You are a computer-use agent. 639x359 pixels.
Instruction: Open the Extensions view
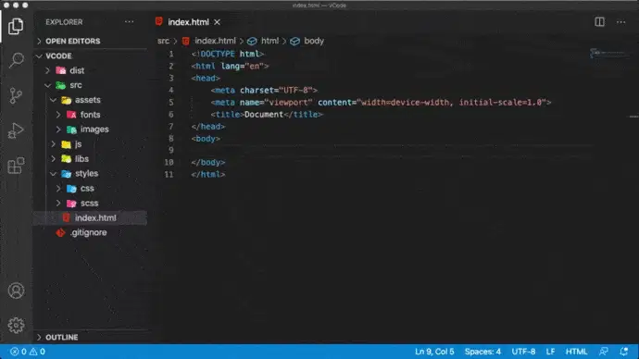coord(16,166)
